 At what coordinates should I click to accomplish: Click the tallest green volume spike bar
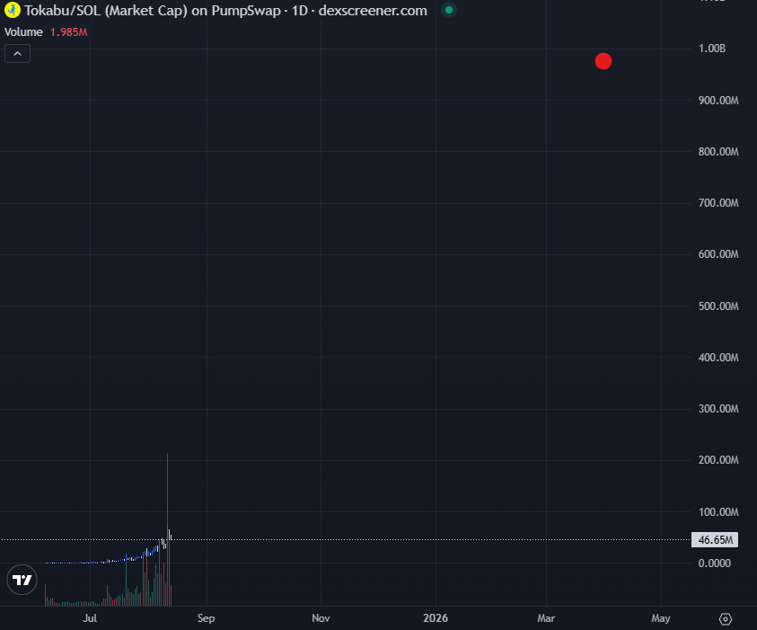coord(168,529)
